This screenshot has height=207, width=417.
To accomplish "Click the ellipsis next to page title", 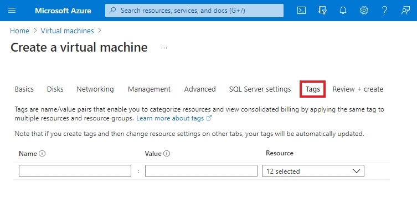I will (164, 48).
